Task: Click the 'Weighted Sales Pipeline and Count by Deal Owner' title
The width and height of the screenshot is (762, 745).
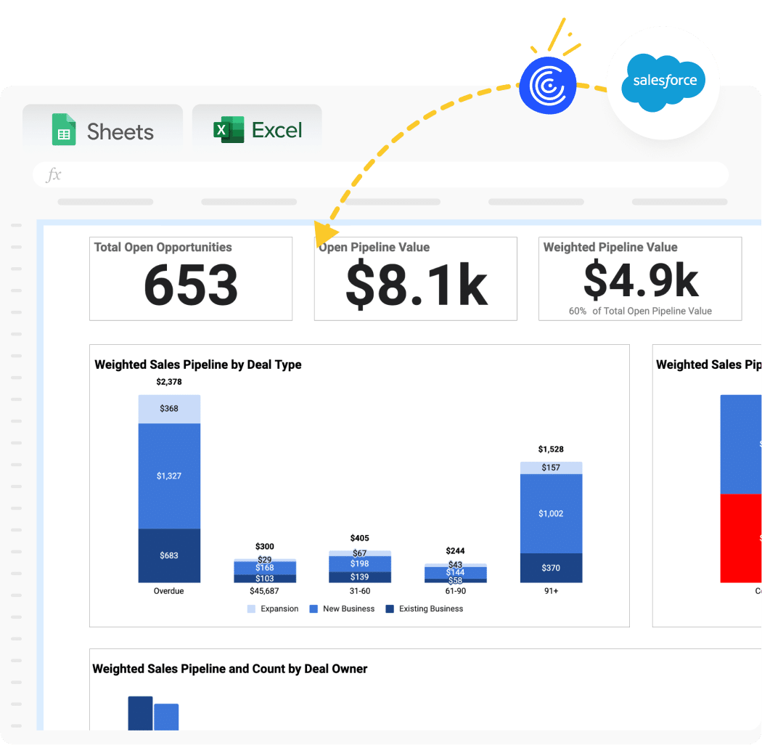Action: 230,669
